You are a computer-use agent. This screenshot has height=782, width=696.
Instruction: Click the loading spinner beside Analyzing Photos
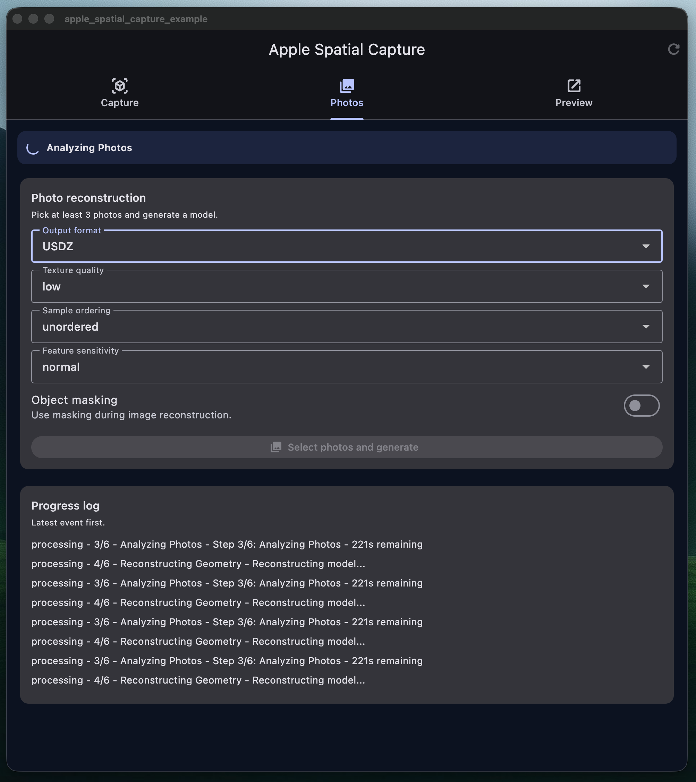tap(33, 148)
